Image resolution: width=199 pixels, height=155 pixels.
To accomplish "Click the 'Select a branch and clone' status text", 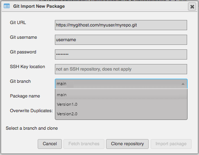I will pos(32,128).
